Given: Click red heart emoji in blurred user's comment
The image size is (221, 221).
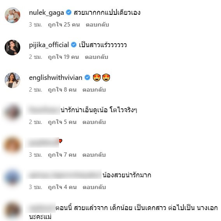Looking at the screenshot, I should [x=61, y=141].
